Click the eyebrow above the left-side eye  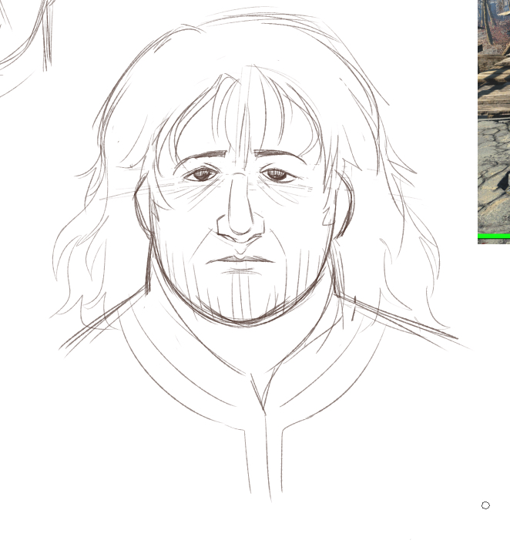click(200, 157)
